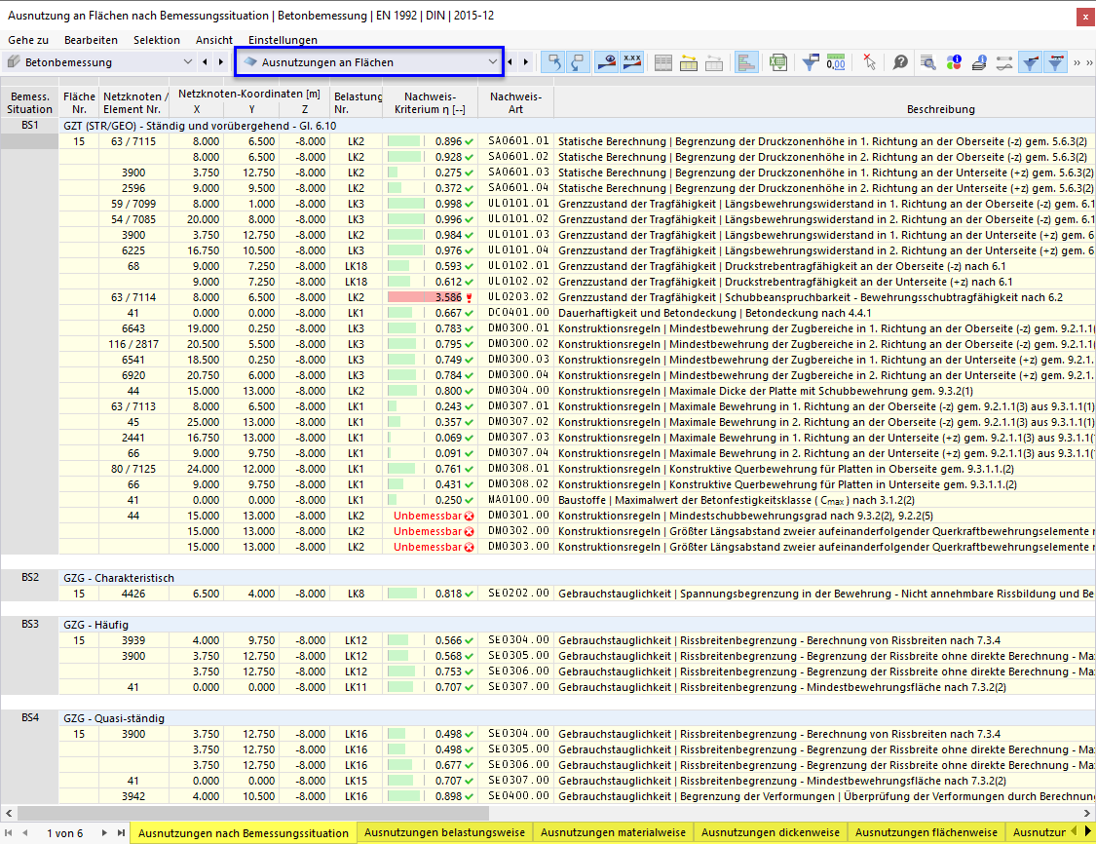Open the Selektion menu
The image size is (1096, 844).
[x=157, y=40]
